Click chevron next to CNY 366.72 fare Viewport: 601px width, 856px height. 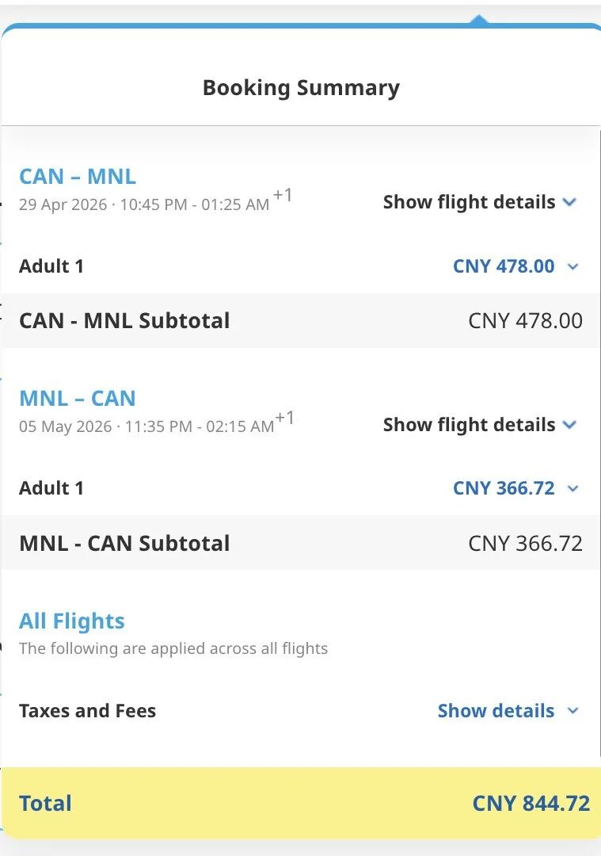coord(573,489)
